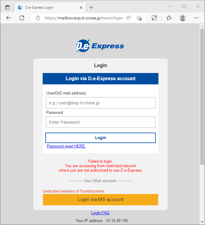This screenshot has width=205, height=225.
Task: Close the D.e-Express Login tab
Action: click(81, 7)
